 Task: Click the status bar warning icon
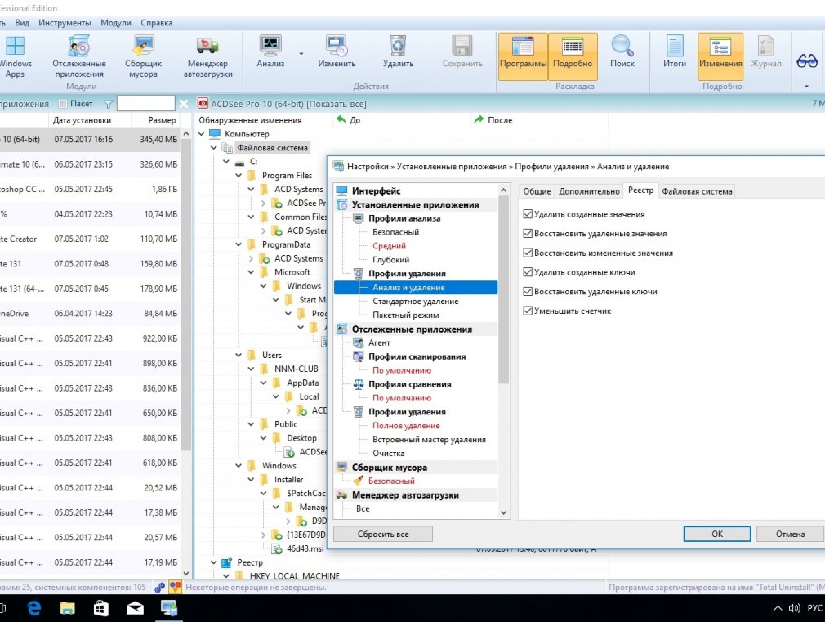click(x=175, y=587)
